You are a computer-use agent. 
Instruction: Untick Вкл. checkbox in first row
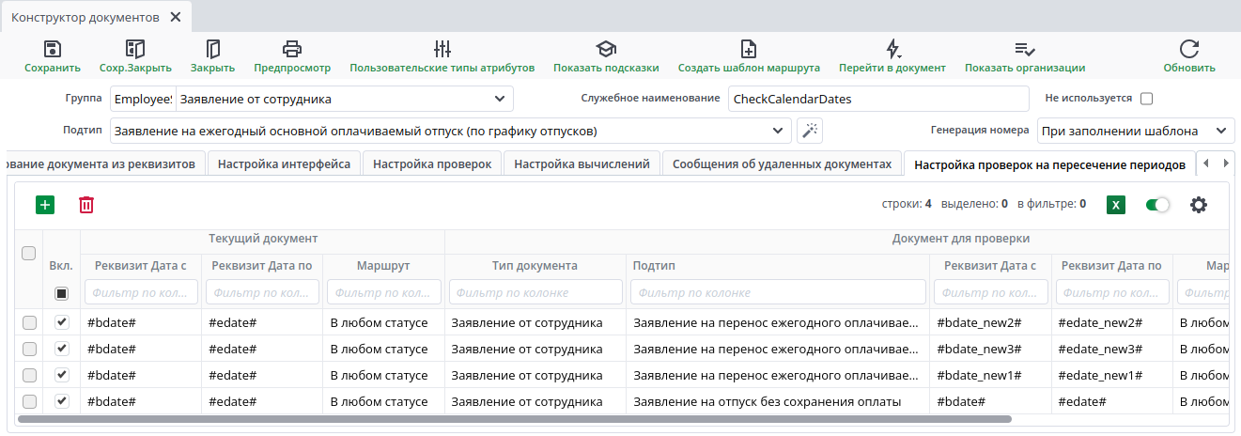pyautogui.click(x=62, y=322)
